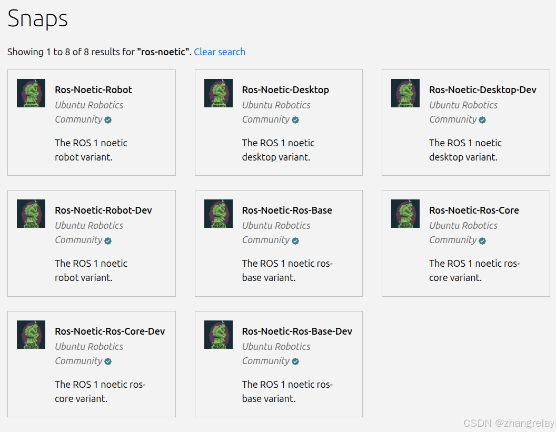
Task: Click description text in Ros-Noetic-Robot card
Action: [x=91, y=150]
